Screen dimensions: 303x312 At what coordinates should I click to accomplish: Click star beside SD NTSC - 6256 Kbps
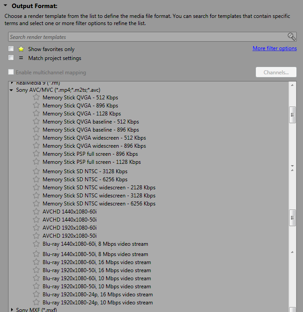coord(36,180)
